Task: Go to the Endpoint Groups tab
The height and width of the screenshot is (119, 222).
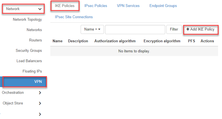Action: click(163, 6)
